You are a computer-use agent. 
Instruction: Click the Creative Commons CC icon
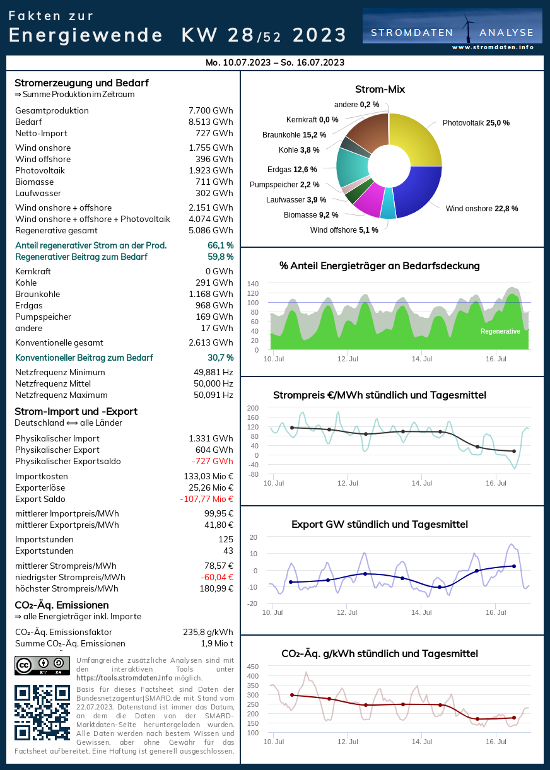coord(24,665)
